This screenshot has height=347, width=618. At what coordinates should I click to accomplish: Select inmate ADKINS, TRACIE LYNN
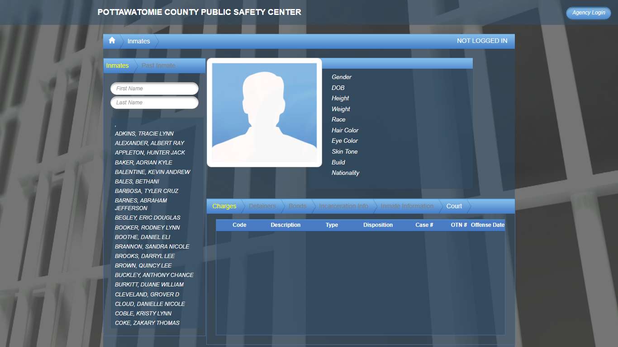[x=144, y=133]
